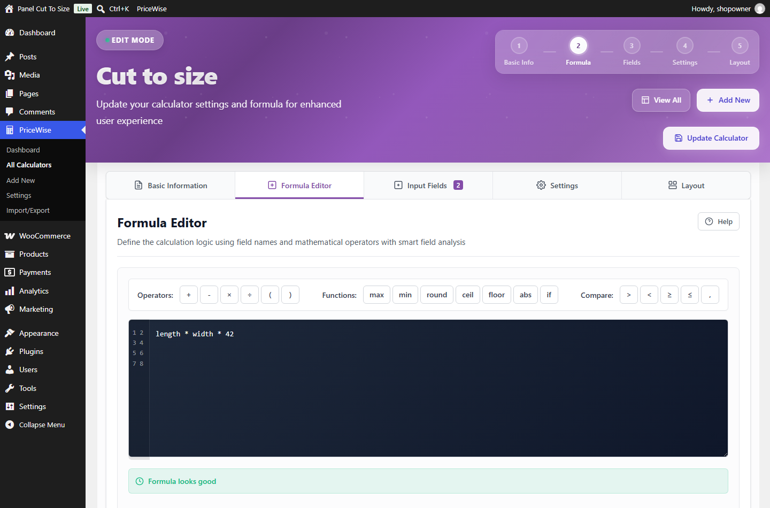Screen dimensions: 770x508
Task: Click the Posts pin icon
Action: 10,57
